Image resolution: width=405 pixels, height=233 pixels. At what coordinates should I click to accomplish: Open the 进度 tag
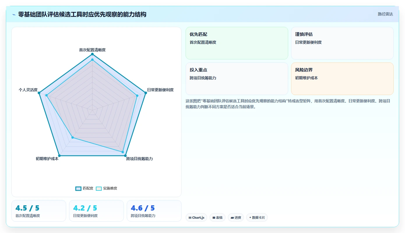[x=236, y=218]
